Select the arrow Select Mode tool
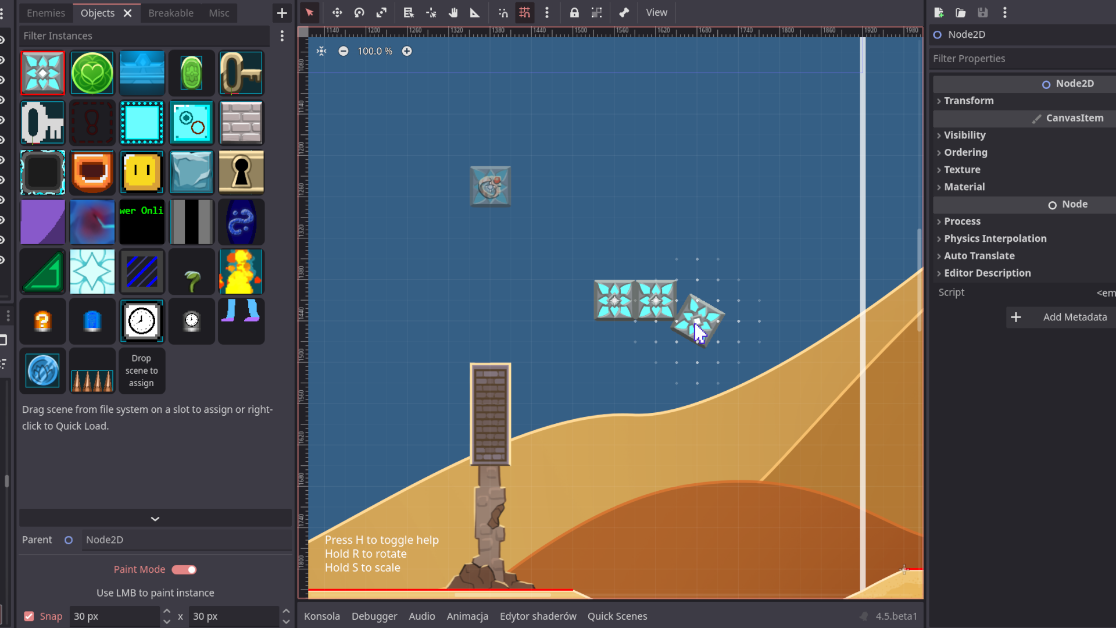This screenshot has height=628, width=1116. (x=309, y=12)
